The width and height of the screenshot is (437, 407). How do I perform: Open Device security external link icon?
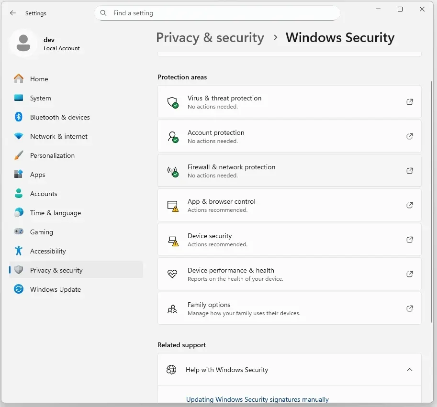coord(410,240)
